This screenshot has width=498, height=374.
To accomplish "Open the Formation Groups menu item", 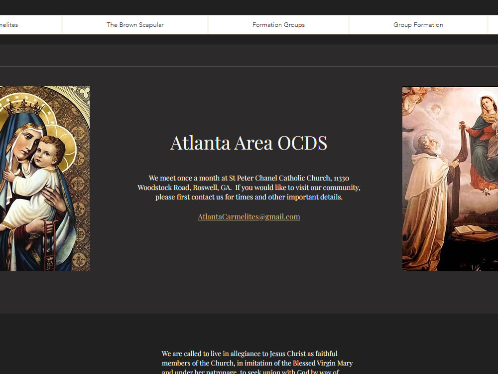I will coord(278,25).
